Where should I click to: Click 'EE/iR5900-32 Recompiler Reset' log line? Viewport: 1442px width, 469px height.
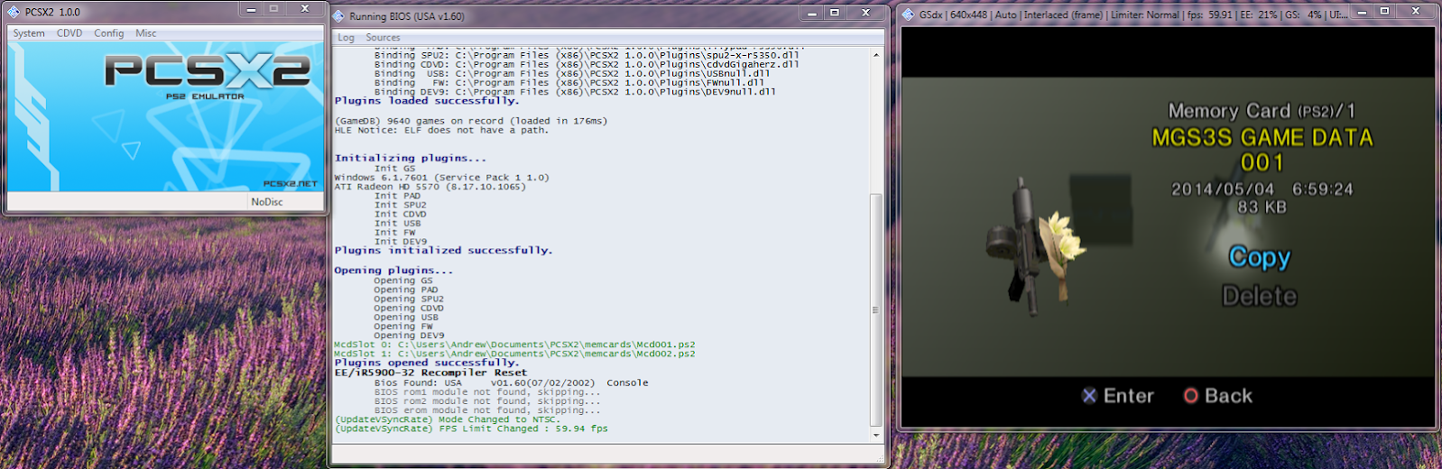(x=430, y=372)
